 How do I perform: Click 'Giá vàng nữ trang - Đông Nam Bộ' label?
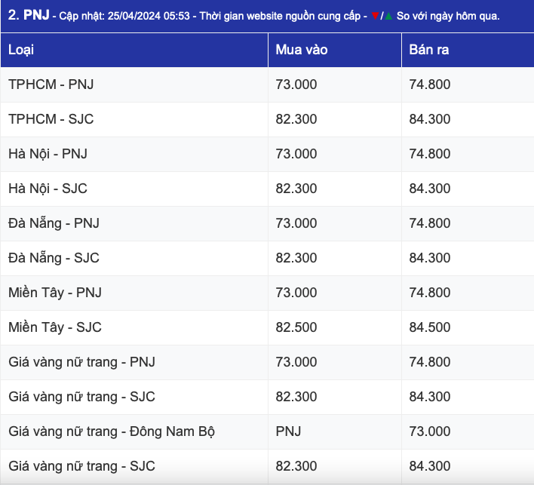(x=112, y=431)
